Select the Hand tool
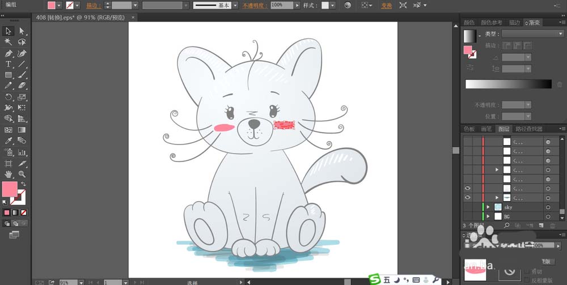Viewport: 567px width, 285px height. click(9, 174)
